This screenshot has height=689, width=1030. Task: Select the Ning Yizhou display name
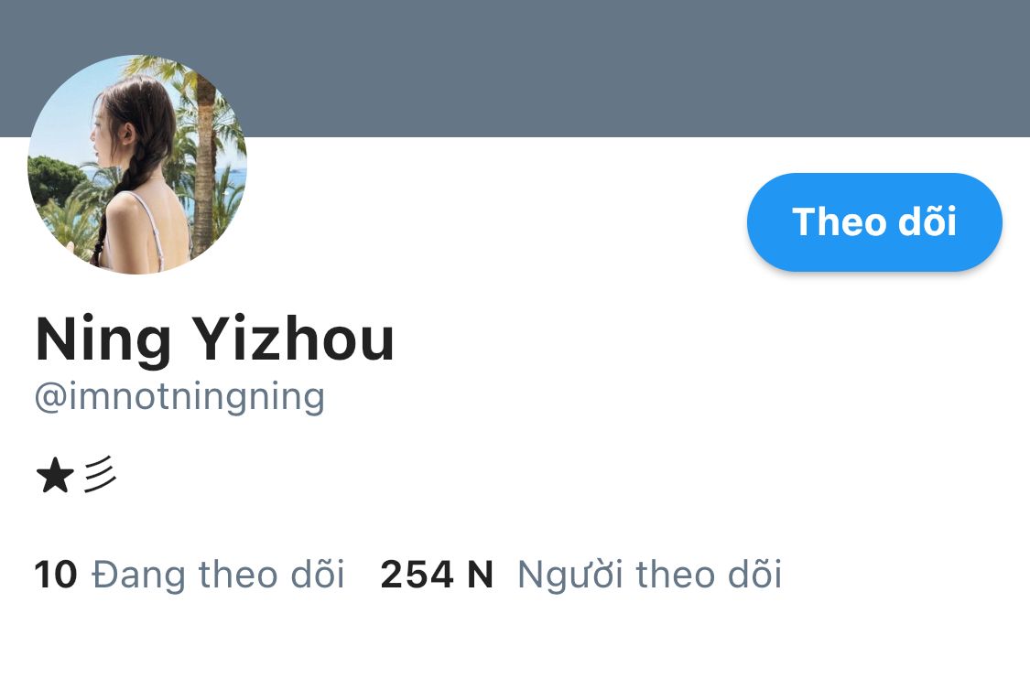[215, 339]
